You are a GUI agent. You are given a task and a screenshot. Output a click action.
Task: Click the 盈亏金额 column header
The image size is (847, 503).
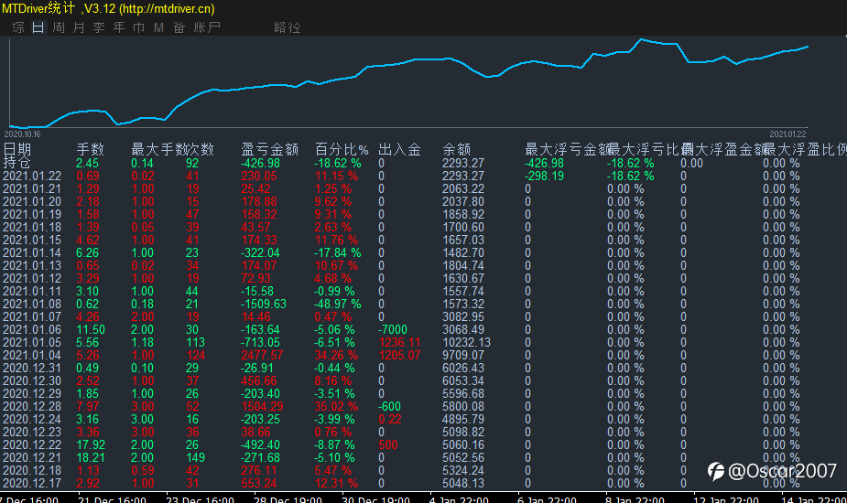pos(269,149)
